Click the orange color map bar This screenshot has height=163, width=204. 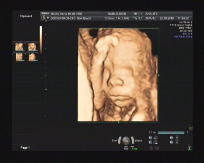41,40
